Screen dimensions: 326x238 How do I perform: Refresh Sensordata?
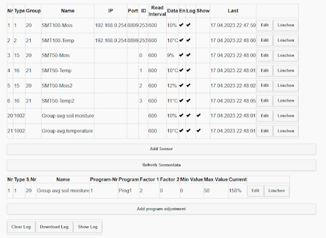pyautogui.click(x=161, y=165)
